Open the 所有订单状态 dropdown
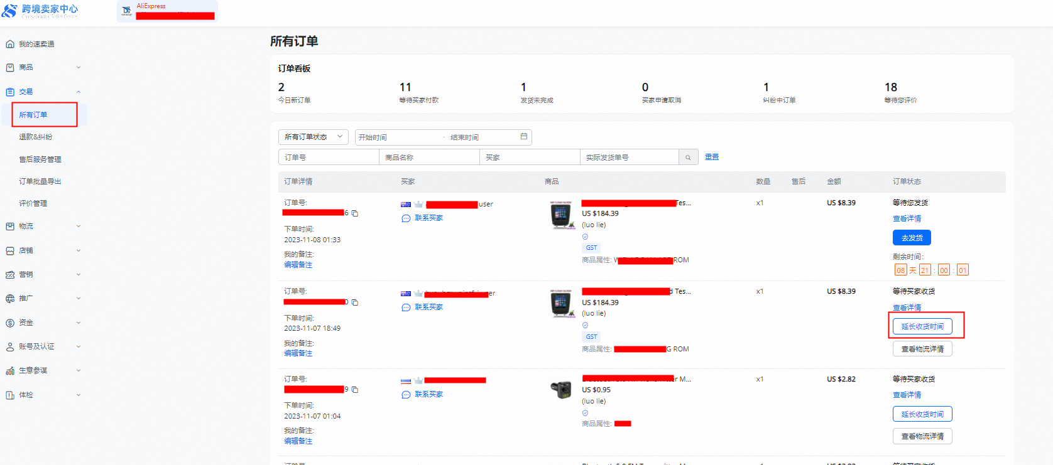 click(x=313, y=137)
